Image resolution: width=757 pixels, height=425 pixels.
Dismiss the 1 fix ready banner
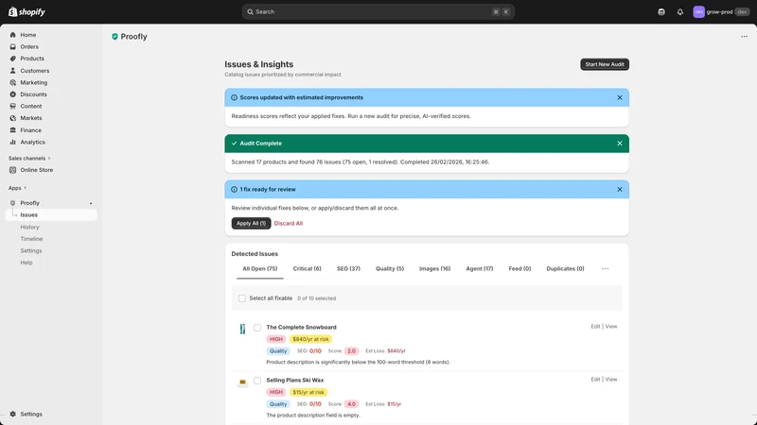[x=620, y=190]
